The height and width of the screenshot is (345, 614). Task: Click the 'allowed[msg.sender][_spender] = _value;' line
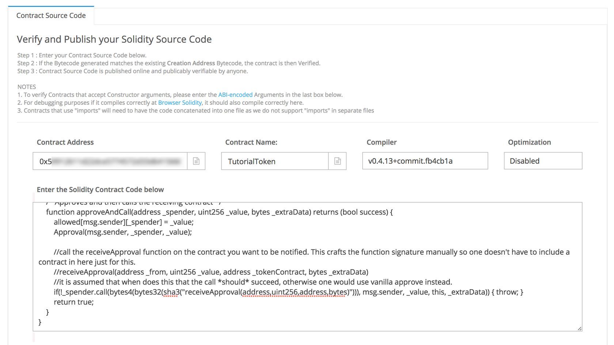pyautogui.click(x=124, y=222)
